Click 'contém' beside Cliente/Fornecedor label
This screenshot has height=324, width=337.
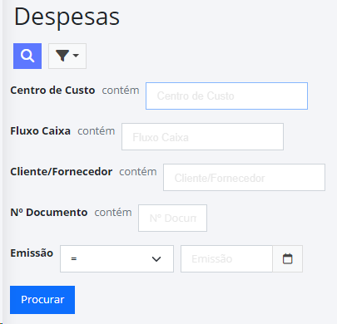pyautogui.click(x=138, y=172)
